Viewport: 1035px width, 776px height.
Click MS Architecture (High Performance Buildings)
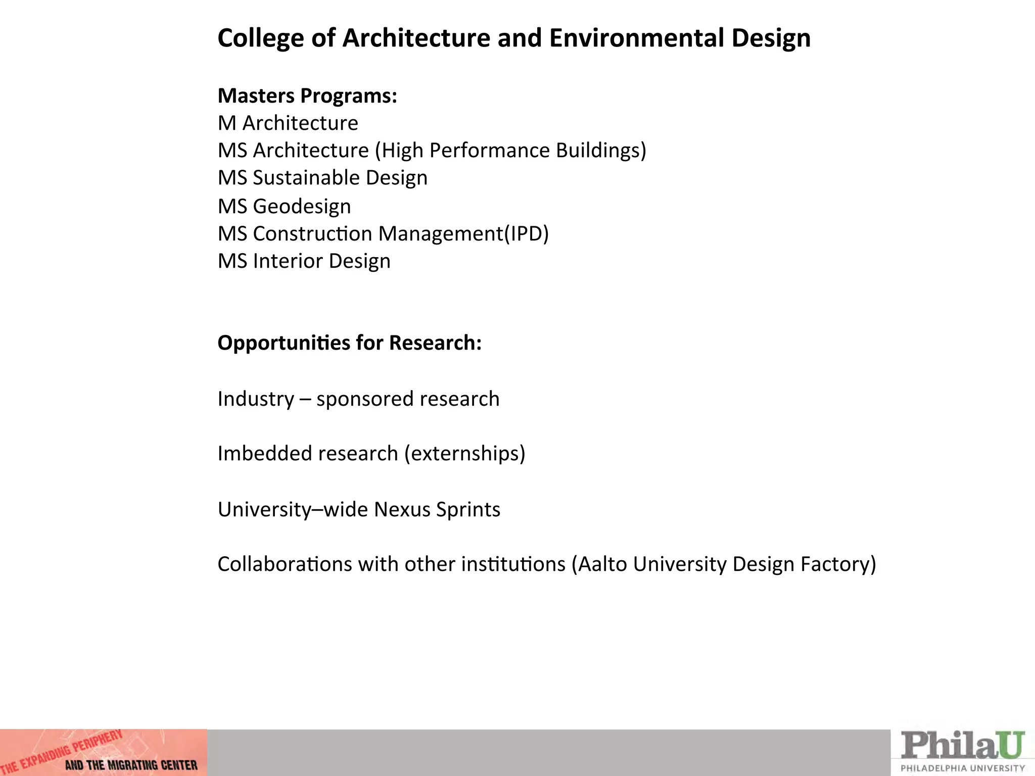coord(432,151)
